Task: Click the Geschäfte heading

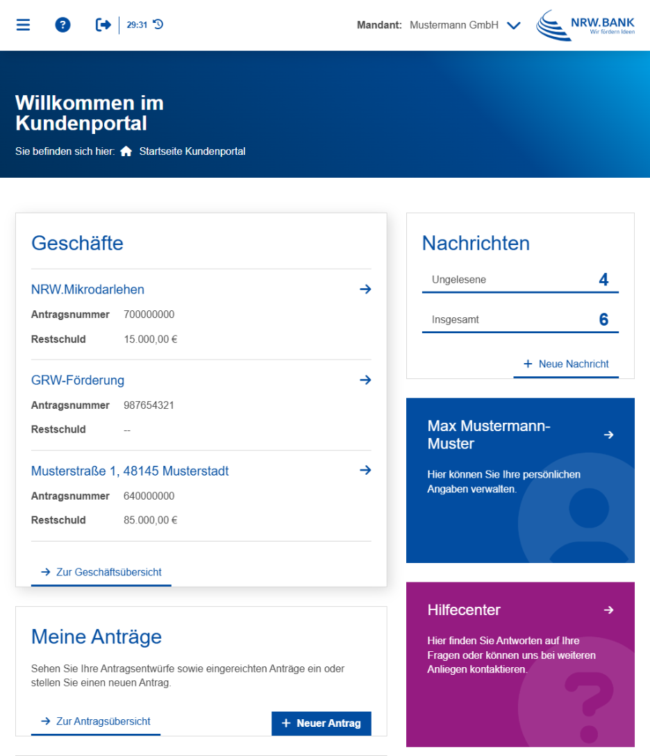Action: pyautogui.click(x=77, y=244)
